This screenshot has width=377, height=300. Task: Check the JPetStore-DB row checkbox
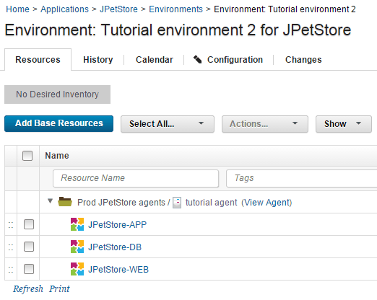click(29, 247)
